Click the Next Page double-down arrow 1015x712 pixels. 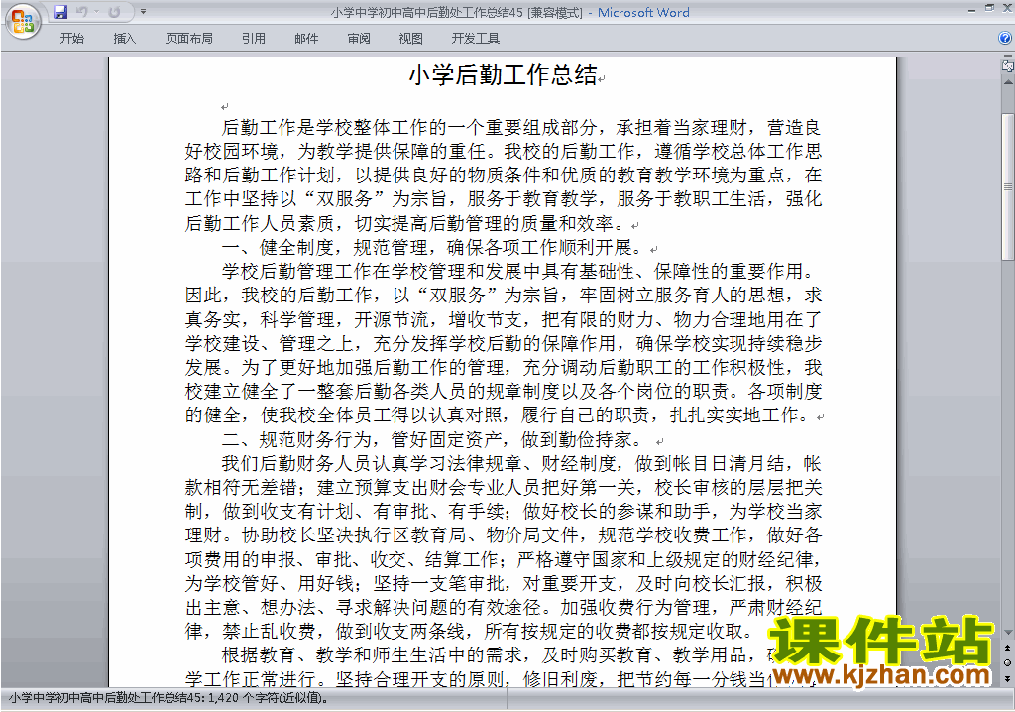pyautogui.click(x=1007, y=678)
